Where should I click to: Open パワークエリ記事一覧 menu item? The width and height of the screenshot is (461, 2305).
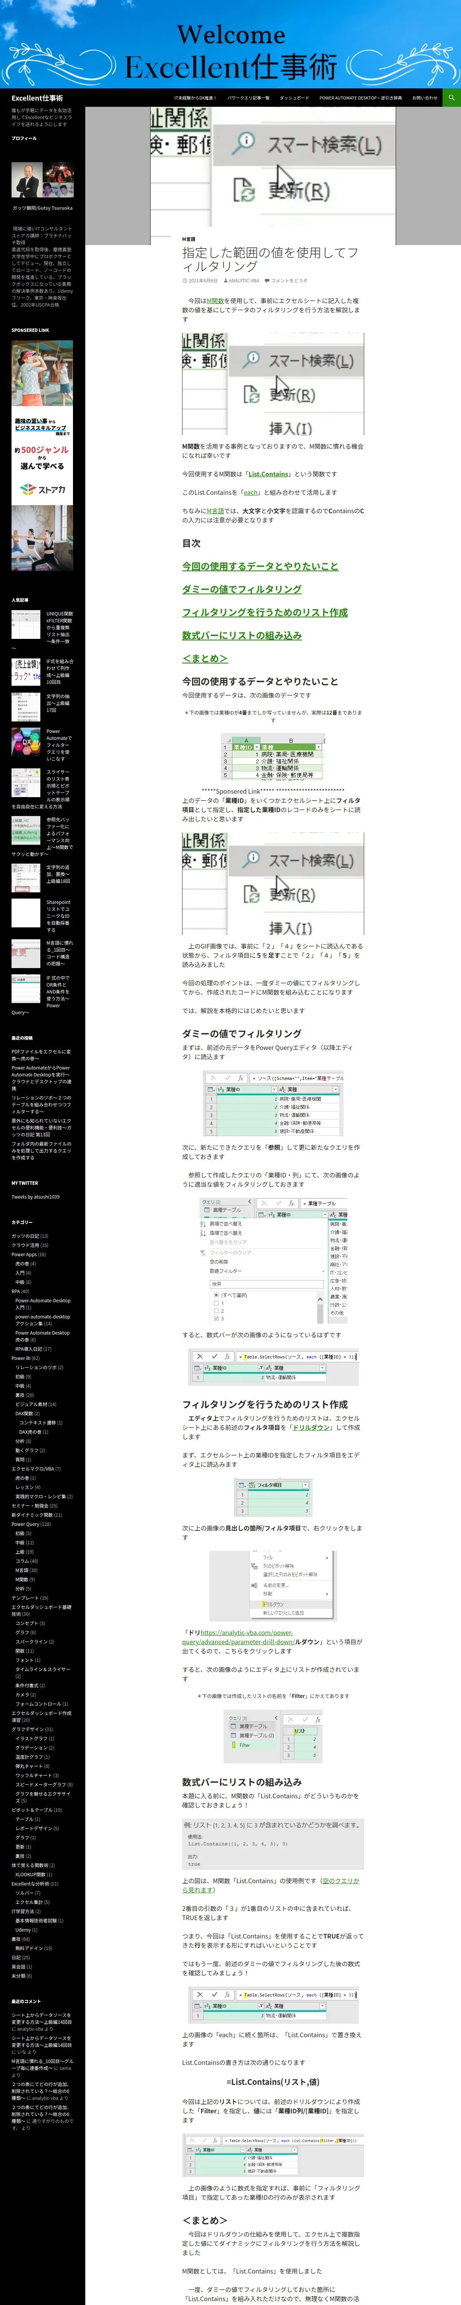(248, 98)
